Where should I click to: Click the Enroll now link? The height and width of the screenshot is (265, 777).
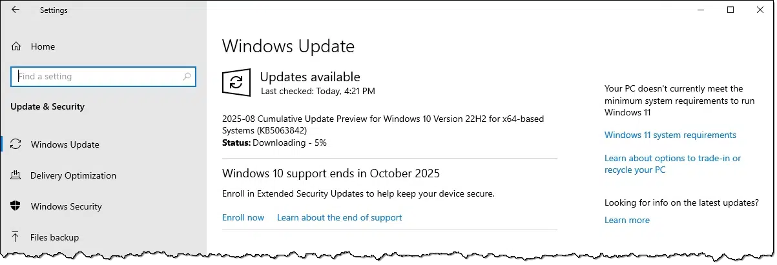pos(243,217)
